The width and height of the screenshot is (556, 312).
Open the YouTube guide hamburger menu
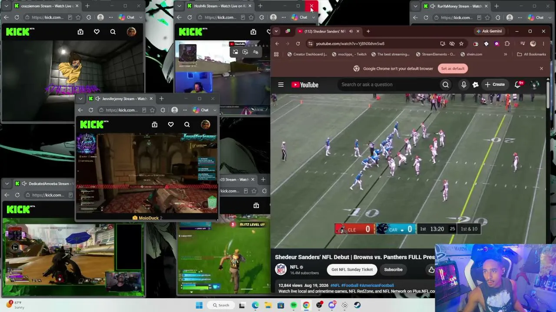coord(281,85)
